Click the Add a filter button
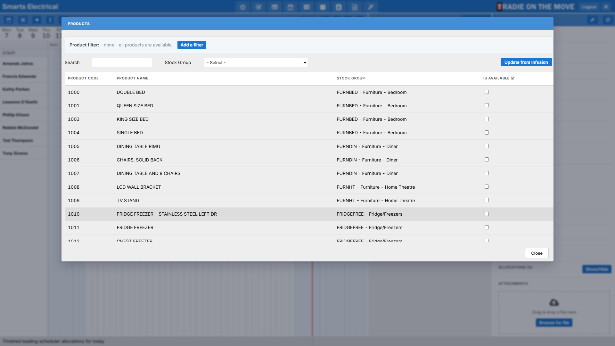 click(192, 45)
